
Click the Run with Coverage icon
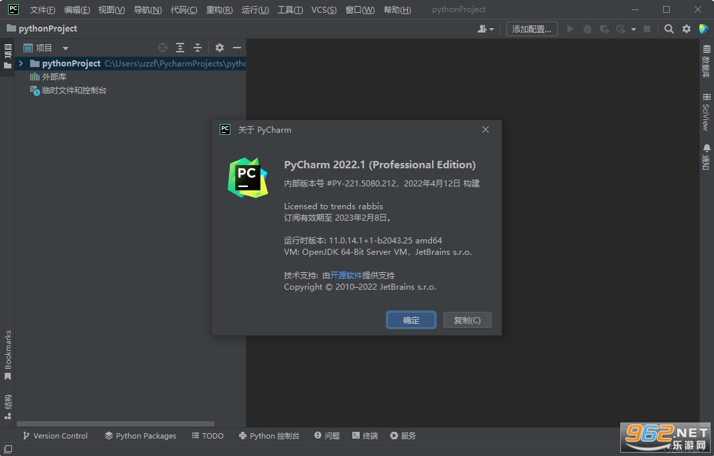click(x=604, y=30)
